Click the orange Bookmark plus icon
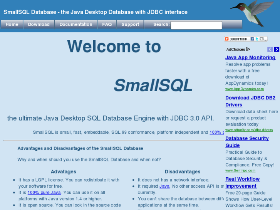This screenshot has height=210, width=280. pos(227,39)
